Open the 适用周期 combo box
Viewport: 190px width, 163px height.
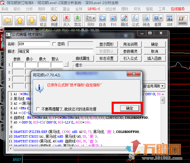click(x=163, y=86)
